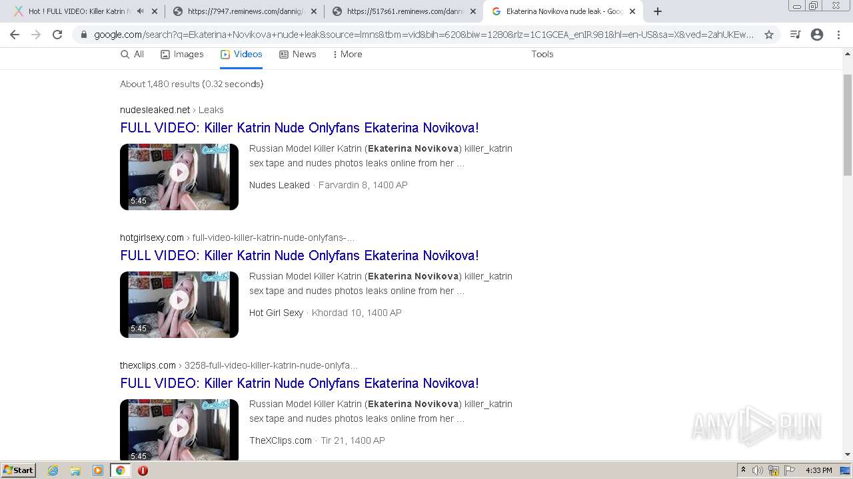This screenshot has height=479, width=853.
Task: Open the hotgirlsexy.com result title
Action: (299, 255)
